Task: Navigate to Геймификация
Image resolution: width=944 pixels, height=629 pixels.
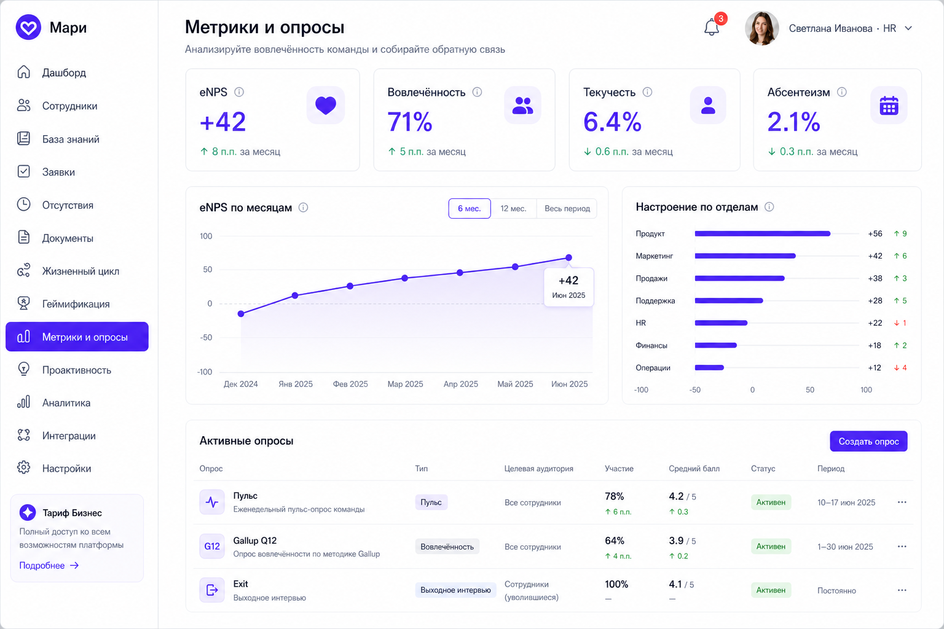Action: point(77,303)
